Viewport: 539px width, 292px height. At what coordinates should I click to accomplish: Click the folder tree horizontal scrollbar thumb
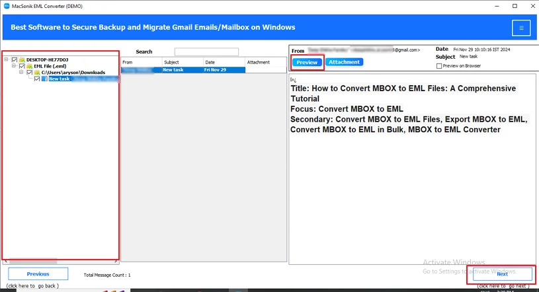coord(33,262)
